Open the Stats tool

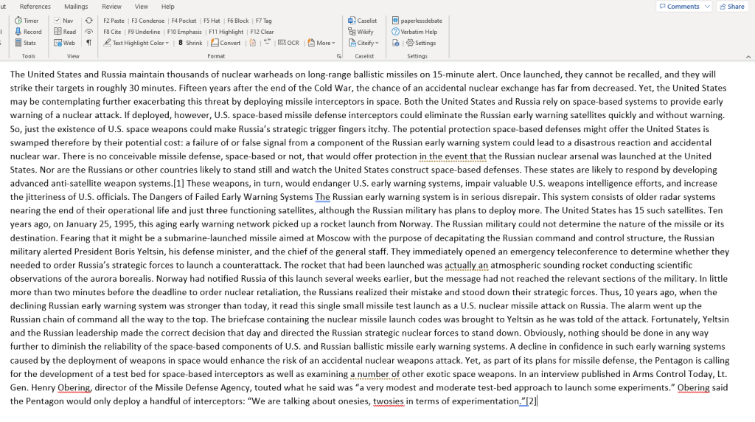(x=25, y=43)
